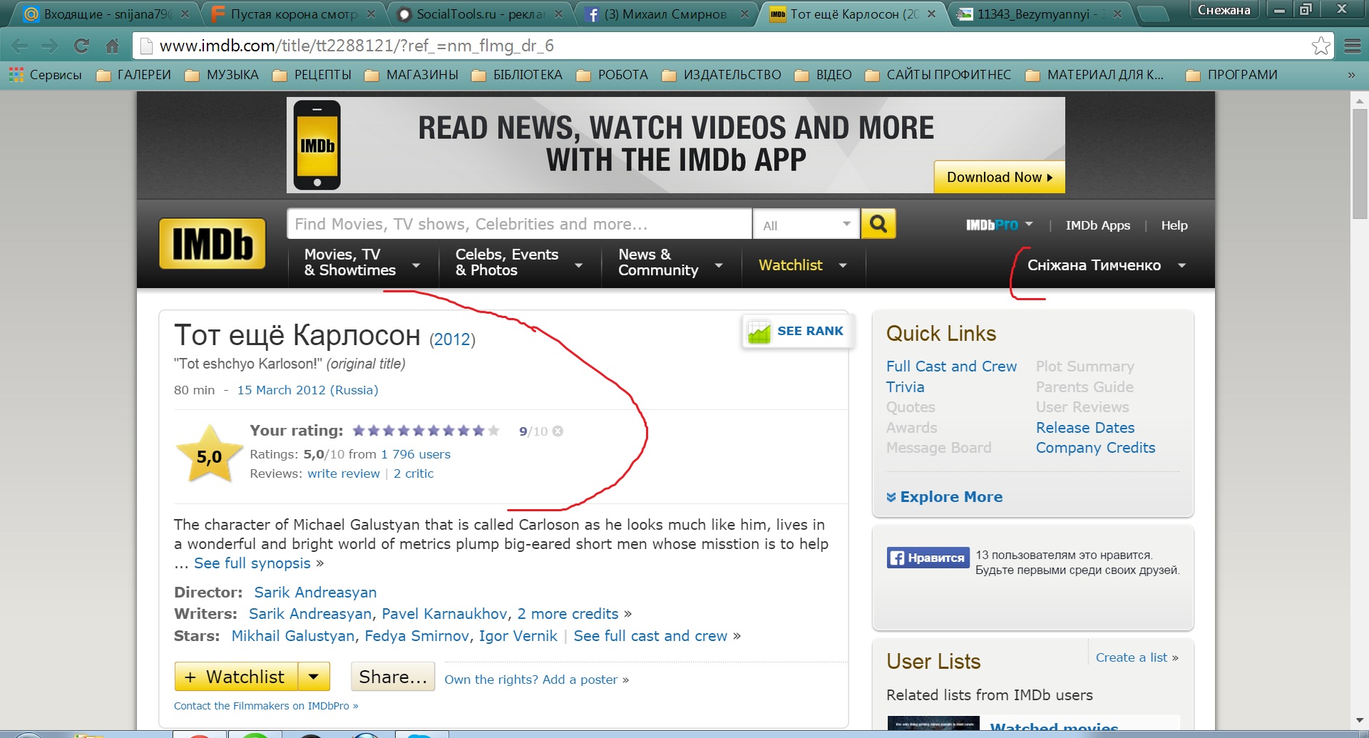Expand Explore More in Quick Links

(944, 497)
